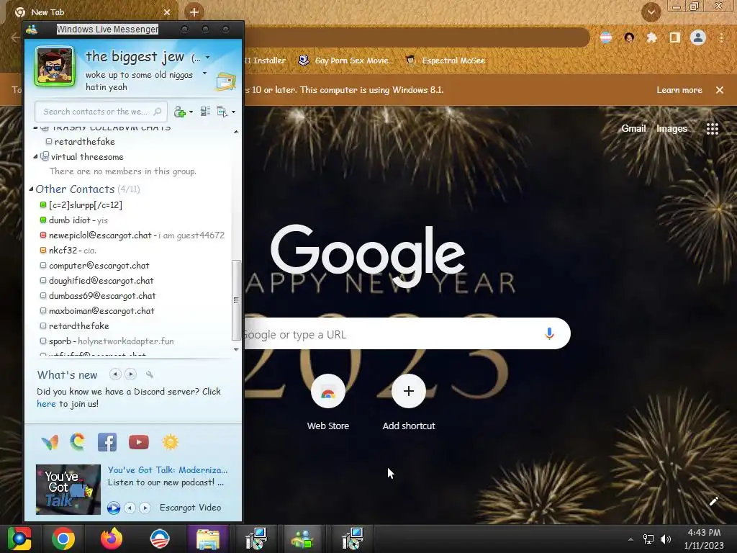Click the Google search box
The image size is (737, 553).
click(407, 334)
